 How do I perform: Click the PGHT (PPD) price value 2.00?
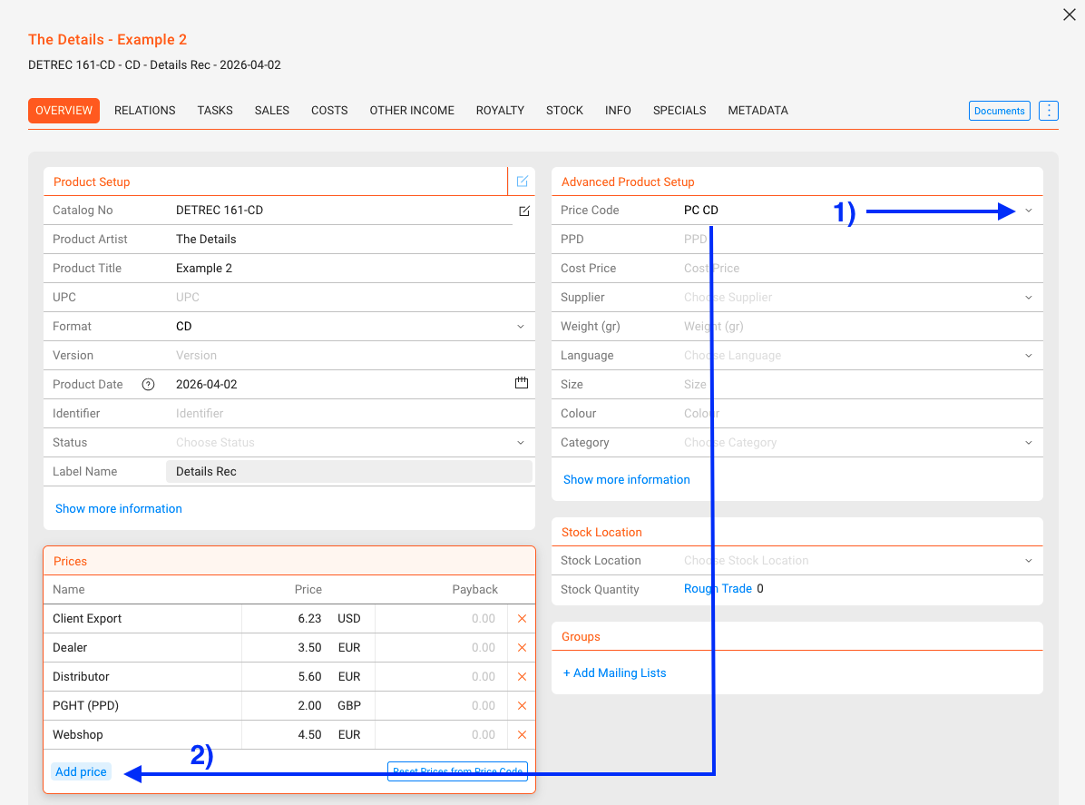(x=309, y=706)
